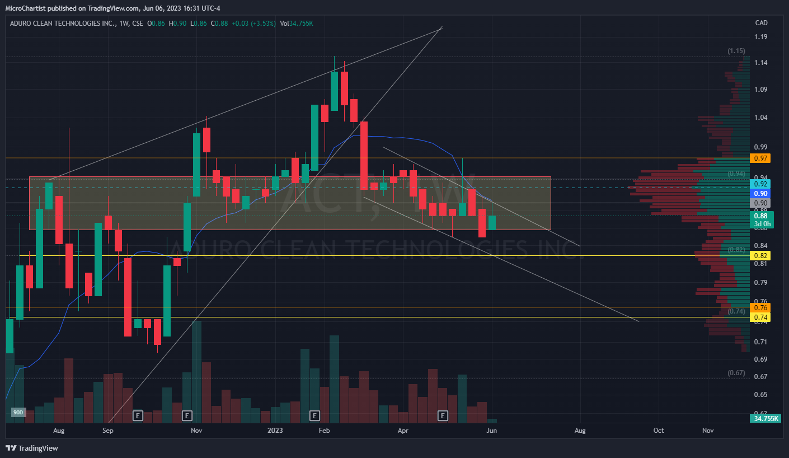
Task: Click the (0.67) price annotation
Action: [x=736, y=373]
